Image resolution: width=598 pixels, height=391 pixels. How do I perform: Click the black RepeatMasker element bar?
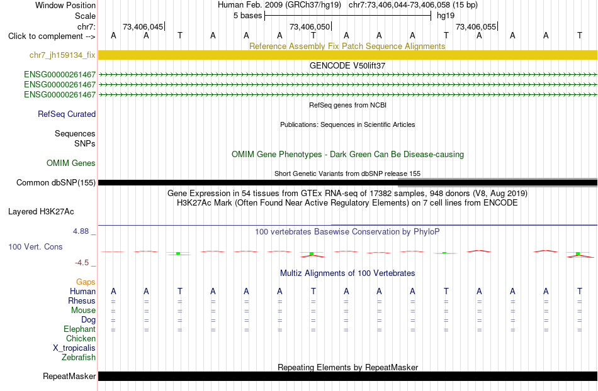point(347,376)
